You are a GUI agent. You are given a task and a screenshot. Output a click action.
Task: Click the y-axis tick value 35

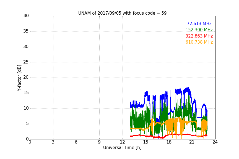(x=26, y=31)
